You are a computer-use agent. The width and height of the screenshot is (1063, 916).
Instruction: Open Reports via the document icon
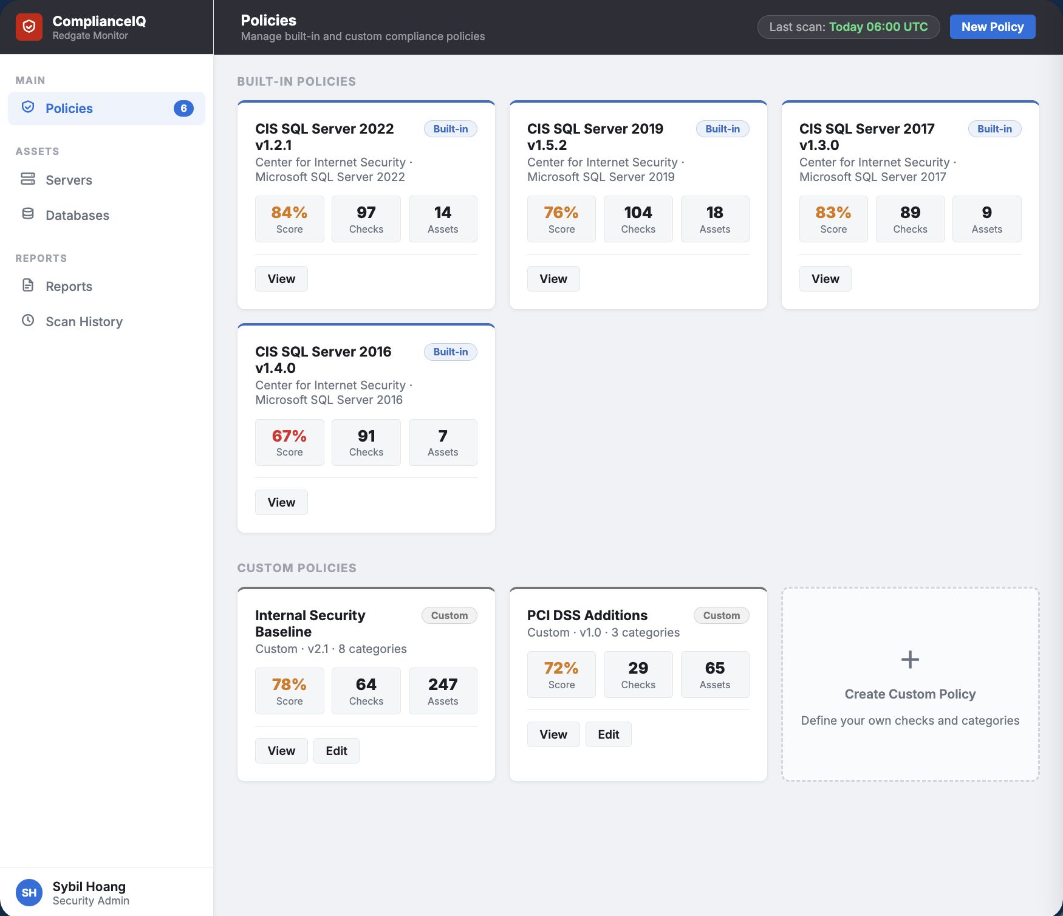[29, 284]
